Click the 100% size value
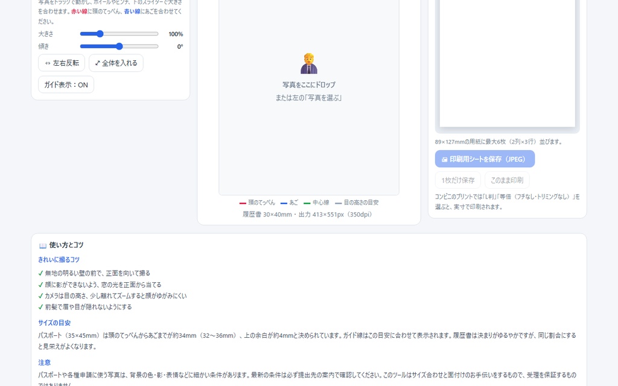 176,34
